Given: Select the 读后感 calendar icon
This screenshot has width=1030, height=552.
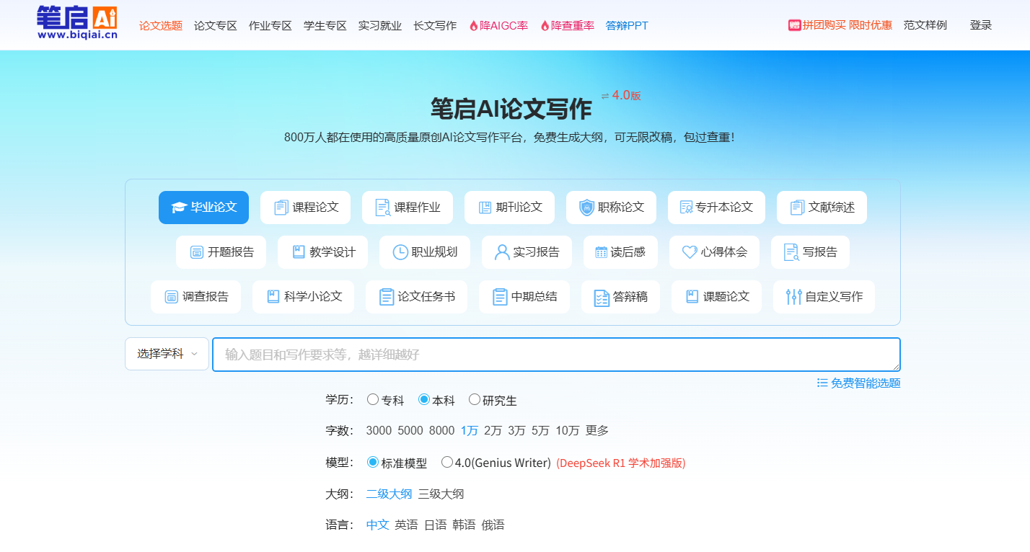Looking at the screenshot, I should [x=602, y=252].
